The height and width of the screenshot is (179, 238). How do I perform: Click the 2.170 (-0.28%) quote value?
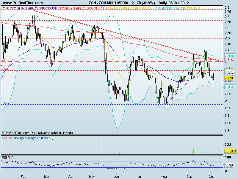pyautogui.click(x=143, y=3)
